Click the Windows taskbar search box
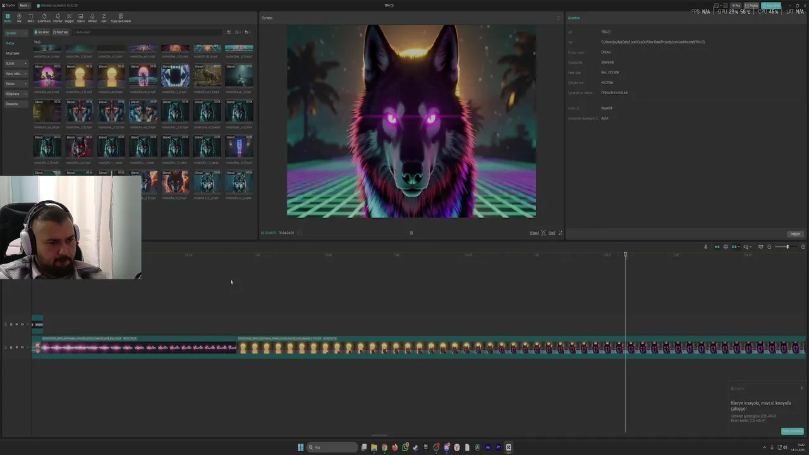809x455 pixels. click(x=332, y=447)
